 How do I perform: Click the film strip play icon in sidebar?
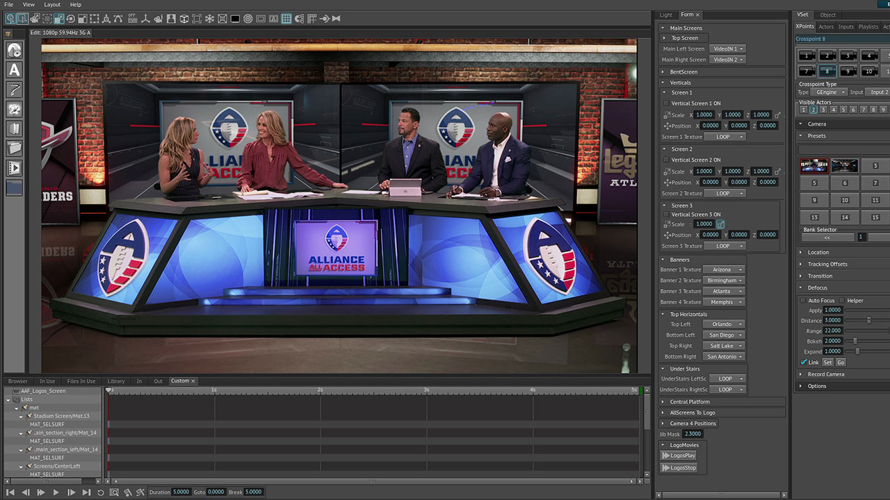[14, 167]
